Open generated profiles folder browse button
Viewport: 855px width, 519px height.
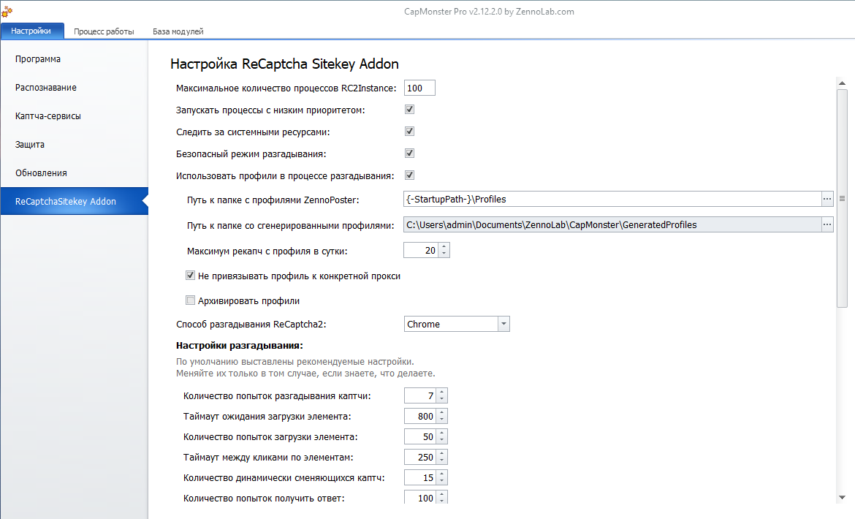point(826,224)
